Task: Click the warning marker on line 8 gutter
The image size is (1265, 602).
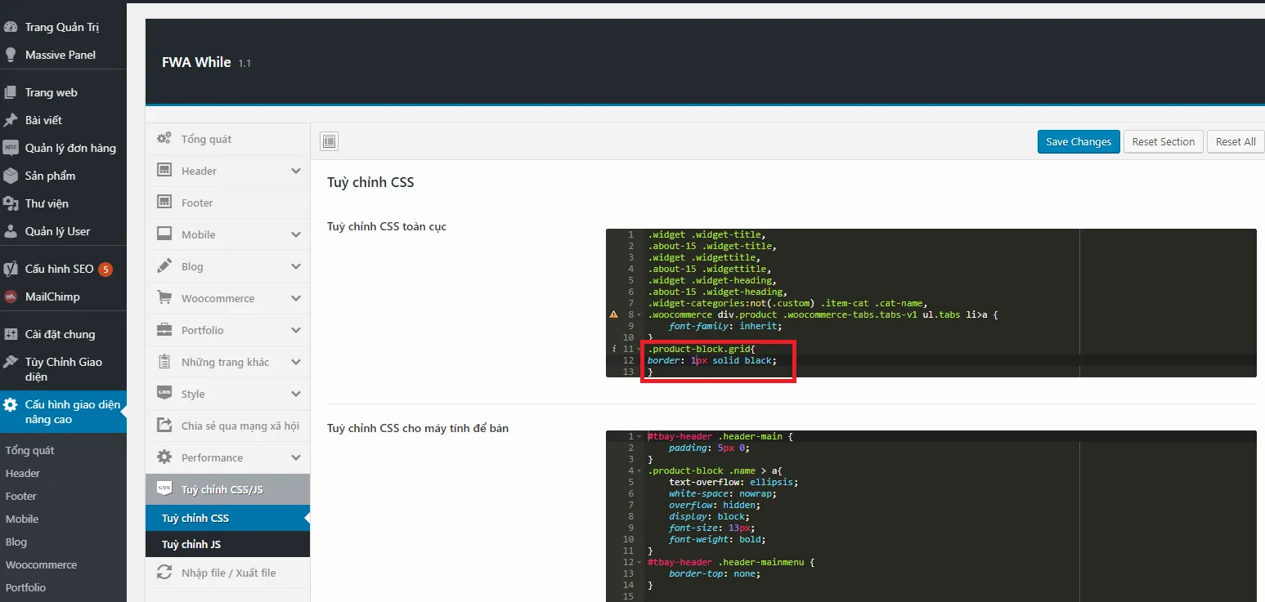Action: click(613, 314)
